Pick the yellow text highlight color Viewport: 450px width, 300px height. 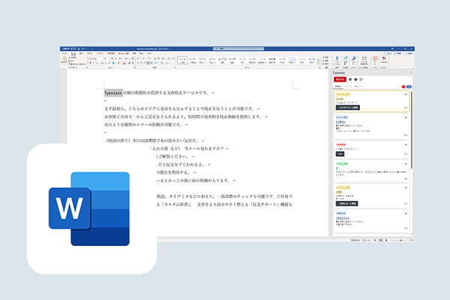pos(118,63)
